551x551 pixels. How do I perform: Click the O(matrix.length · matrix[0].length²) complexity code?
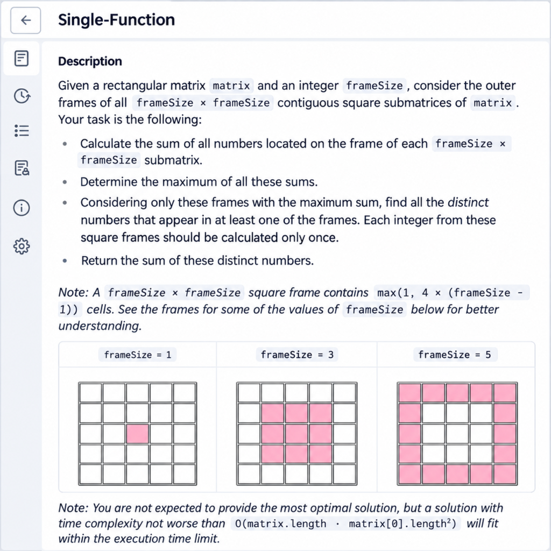[x=346, y=524]
